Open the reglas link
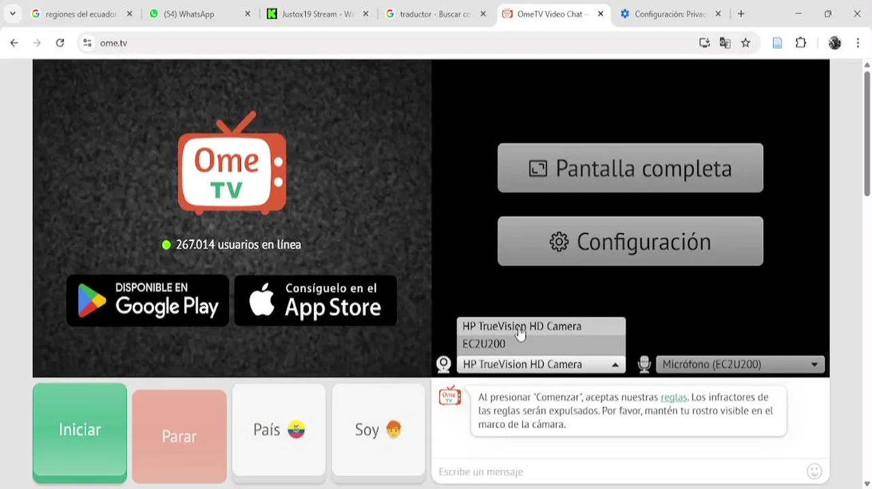872x489 pixels. coord(674,397)
